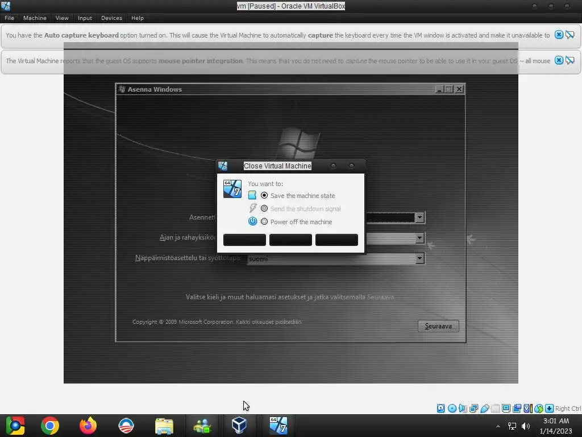This screenshot has height=437, width=582.
Task: Click the Asenna Windows title bar icon
Action: (x=122, y=89)
